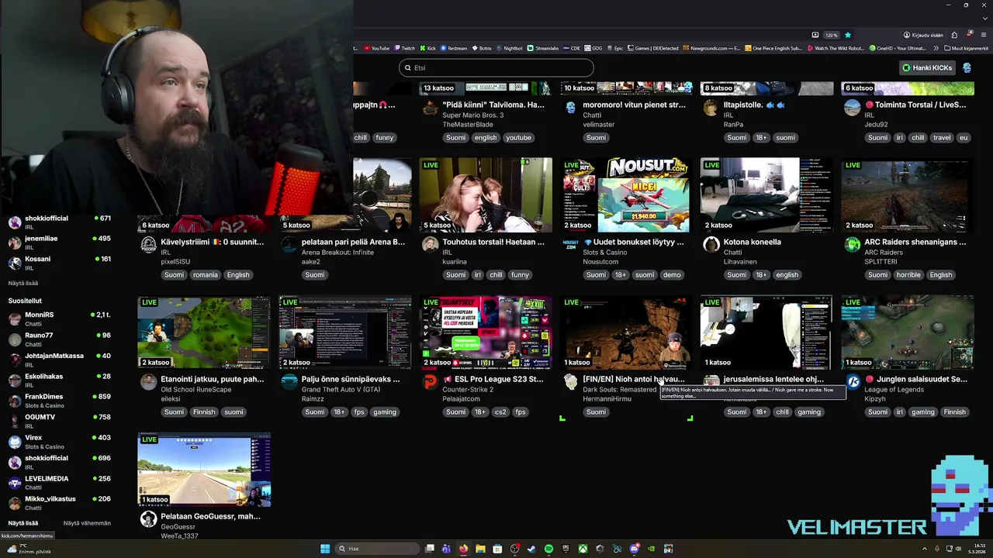Open Steam from the taskbar
This screenshot has height=558, width=993.
[x=531, y=549]
